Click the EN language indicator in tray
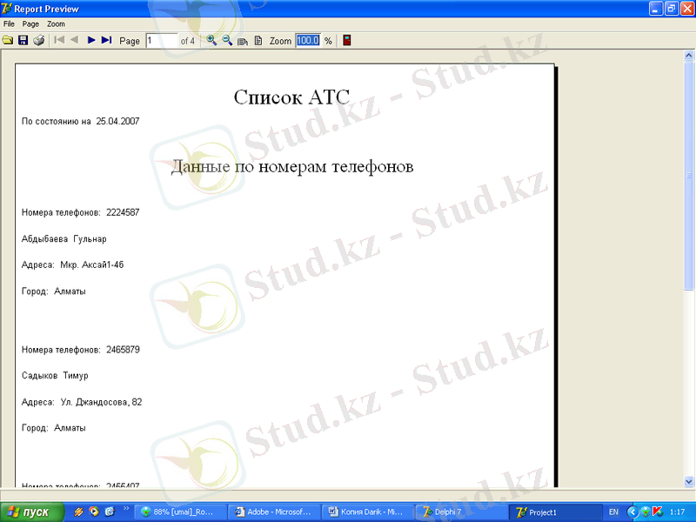The width and height of the screenshot is (696, 522). (x=613, y=512)
